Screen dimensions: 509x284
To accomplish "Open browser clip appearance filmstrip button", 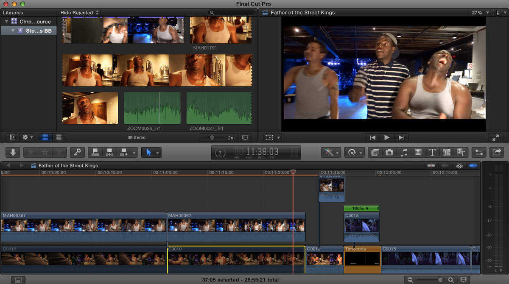I will pyautogui.click(x=245, y=138).
